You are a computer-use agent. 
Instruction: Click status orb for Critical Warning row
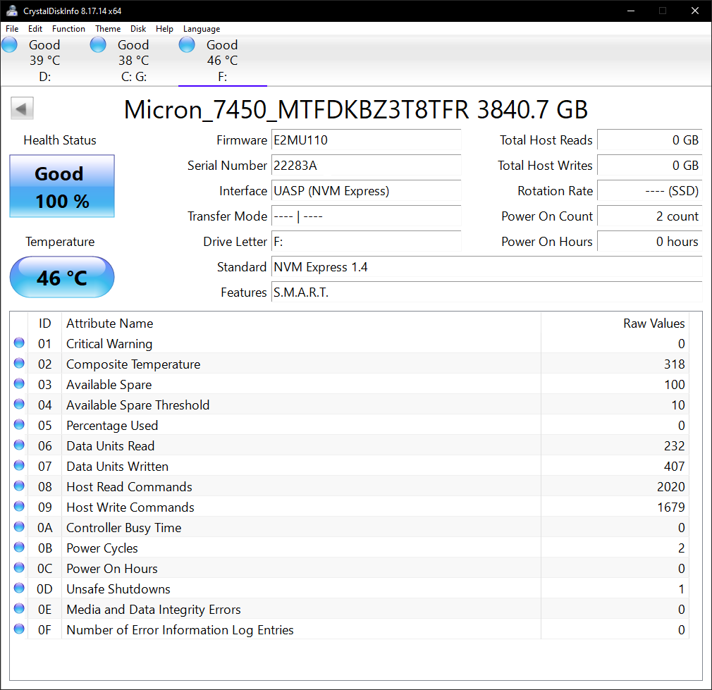[19, 343]
